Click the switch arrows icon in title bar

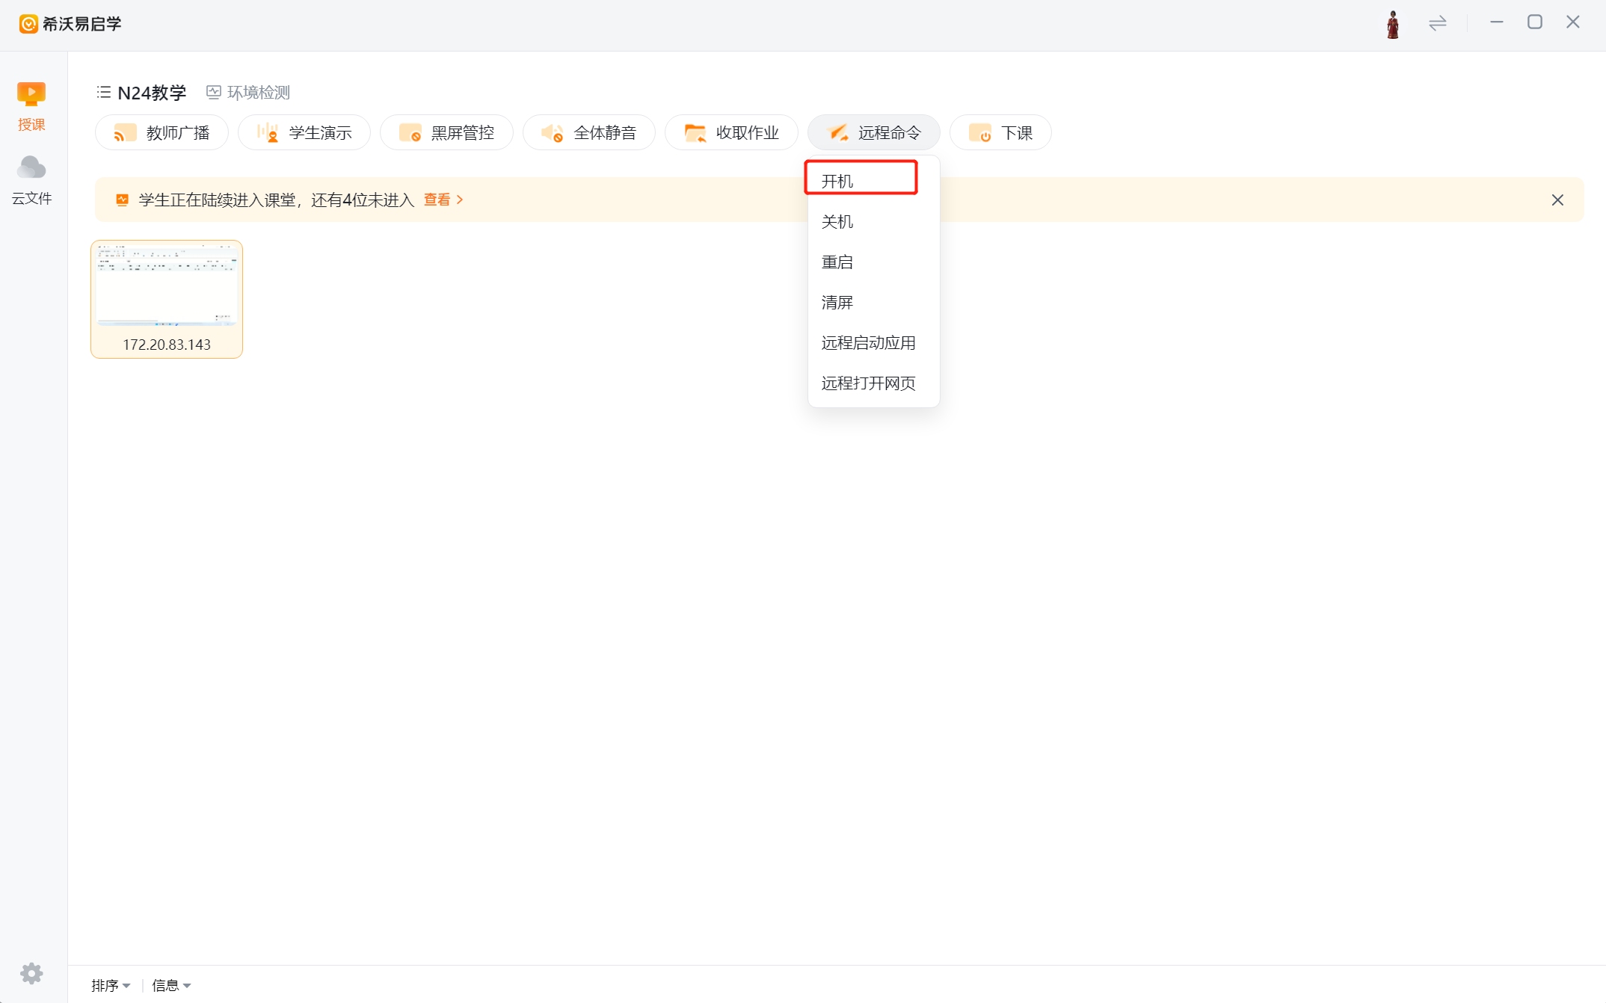click(1437, 24)
